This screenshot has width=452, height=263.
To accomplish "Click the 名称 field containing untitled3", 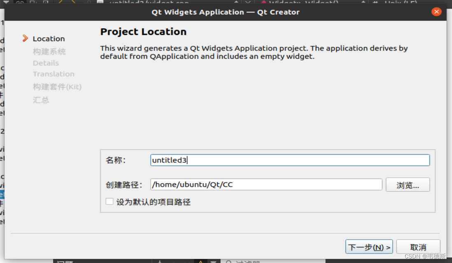I will 290,160.
